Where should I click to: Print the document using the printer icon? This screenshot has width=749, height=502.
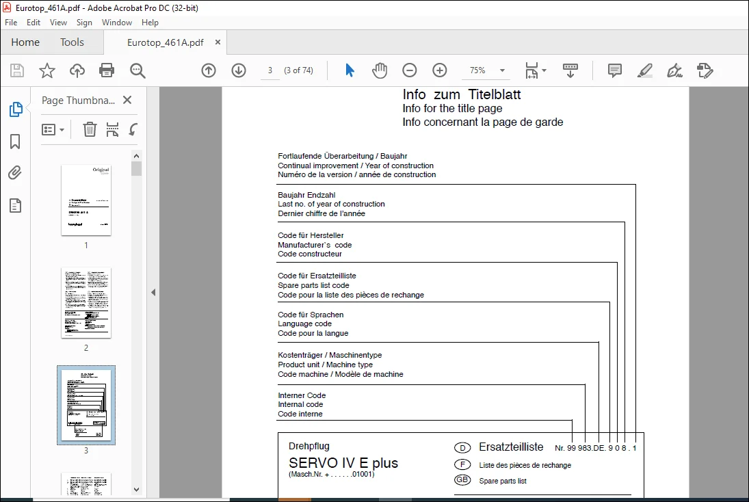107,70
